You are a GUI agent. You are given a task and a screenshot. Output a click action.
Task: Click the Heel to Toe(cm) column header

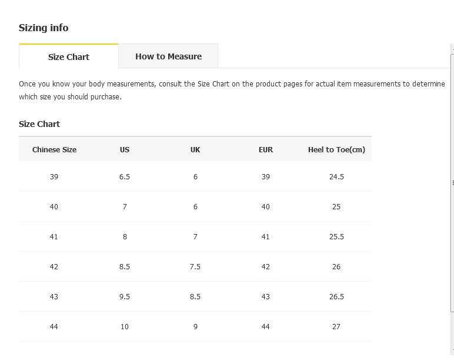[336, 150]
